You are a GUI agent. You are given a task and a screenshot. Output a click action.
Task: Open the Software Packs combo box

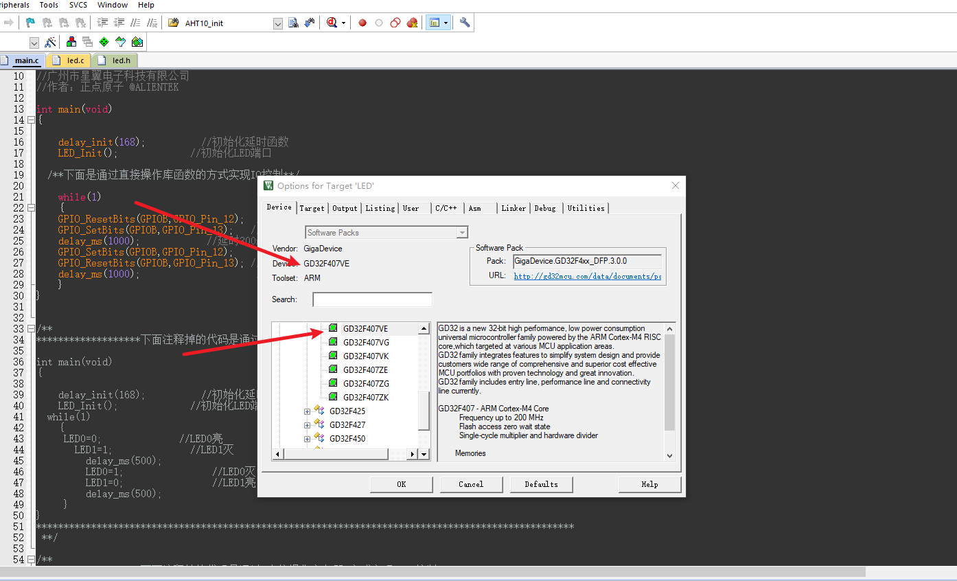tap(387, 232)
